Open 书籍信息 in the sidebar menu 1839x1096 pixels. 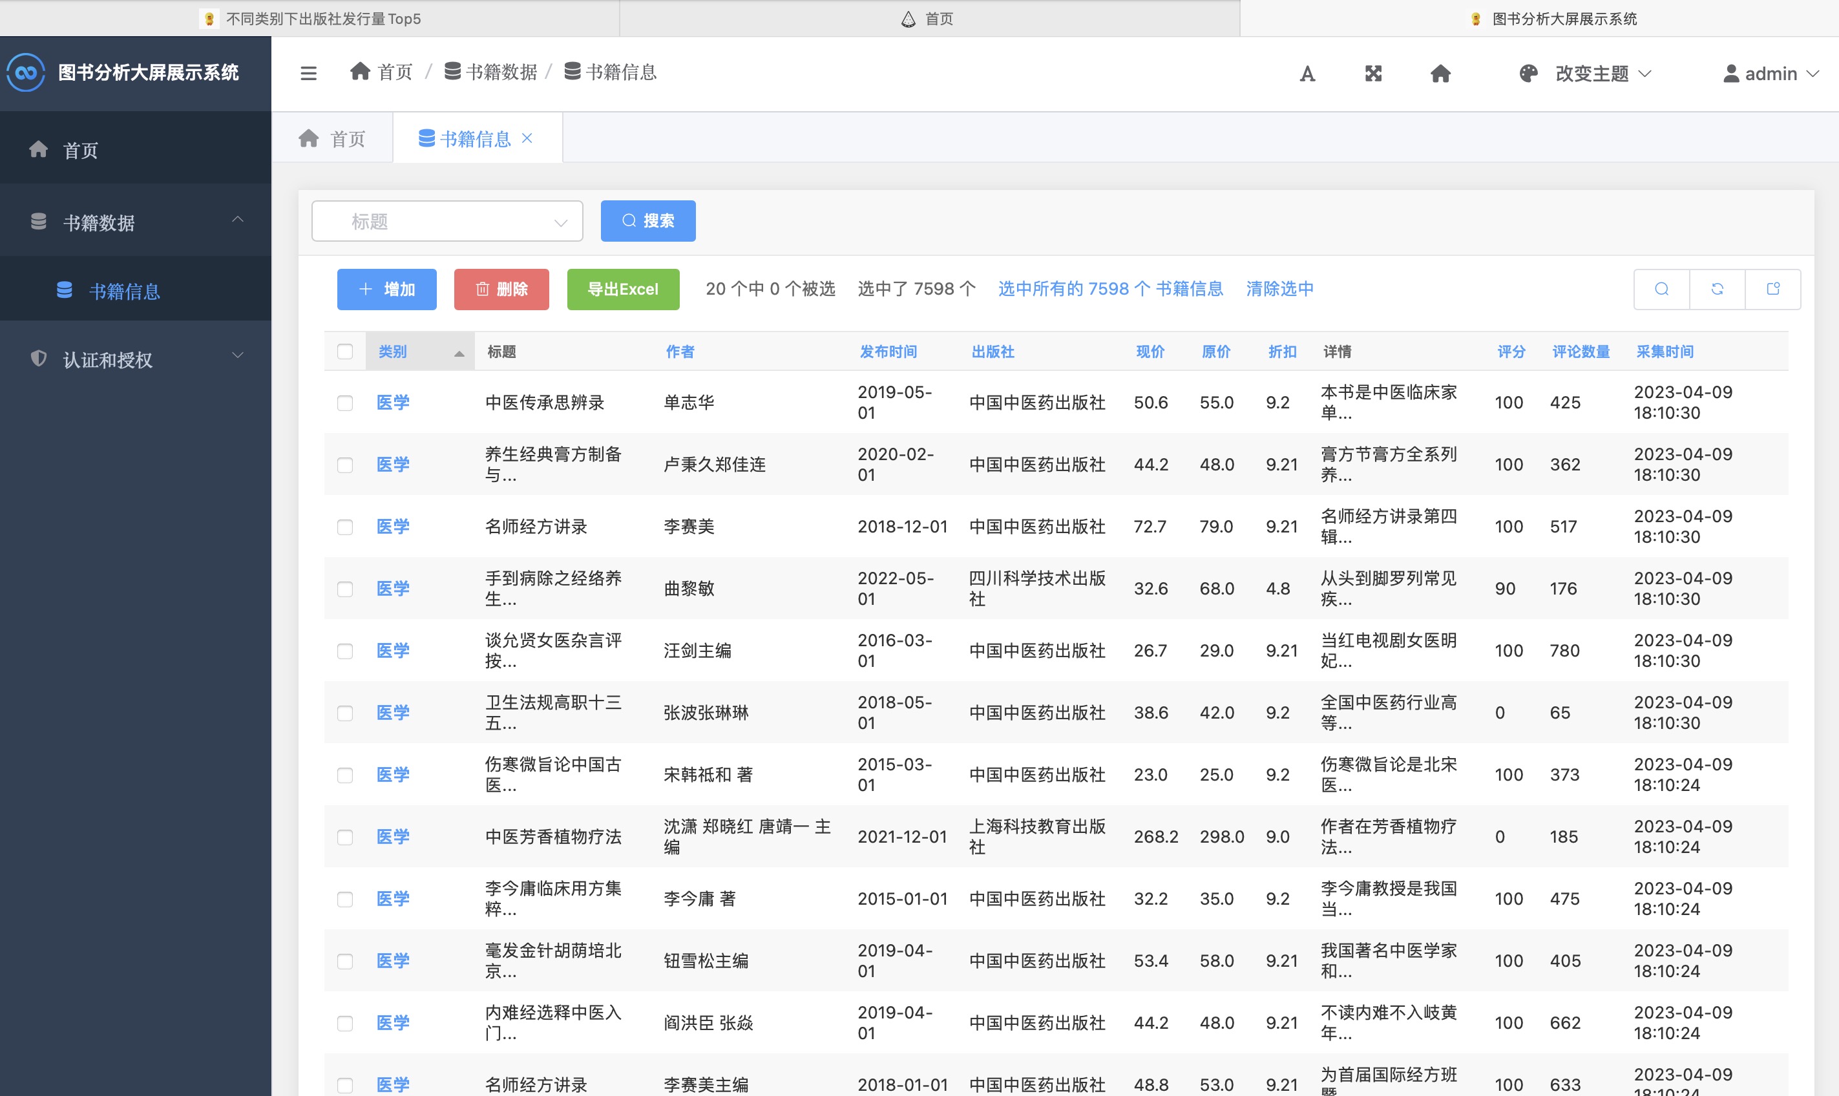[124, 291]
